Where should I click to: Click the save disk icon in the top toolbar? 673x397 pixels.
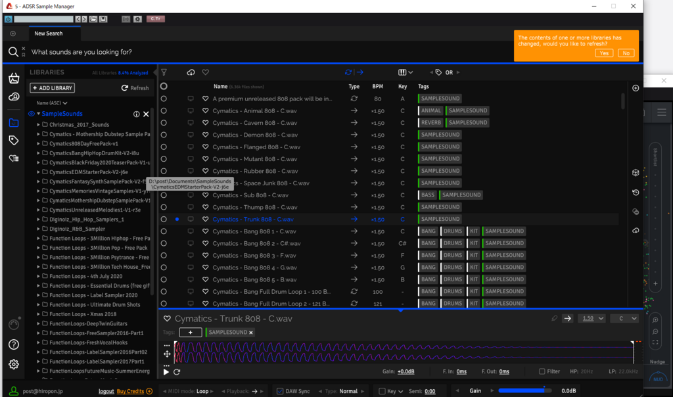[103, 19]
